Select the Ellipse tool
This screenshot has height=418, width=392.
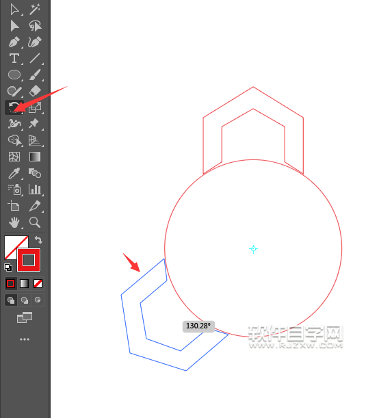click(14, 75)
